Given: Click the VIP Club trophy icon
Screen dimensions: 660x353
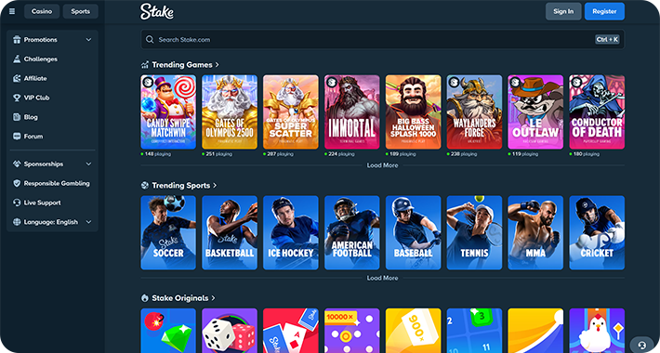Looking at the screenshot, I should tap(17, 98).
